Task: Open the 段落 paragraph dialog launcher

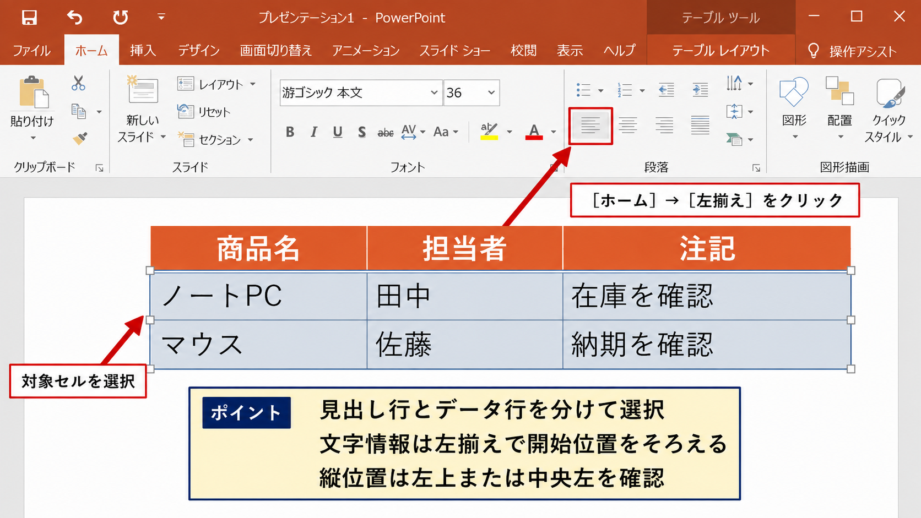Action: (756, 168)
